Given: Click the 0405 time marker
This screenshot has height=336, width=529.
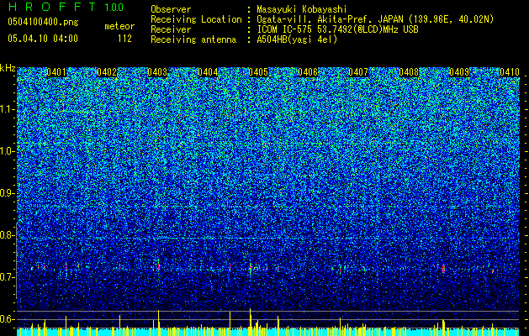Looking at the screenshot, I should tap(258, 72).
